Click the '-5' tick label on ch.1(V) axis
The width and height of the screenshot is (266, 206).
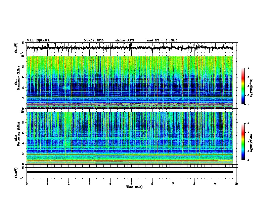point(23,53)
